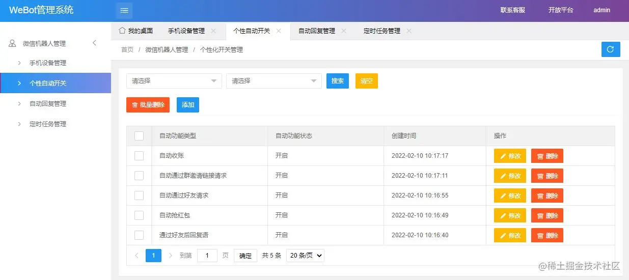Click 修改 for 通过好友后回复语 row
Viewport: 629px width, 280px height.
click(x=510, y=235)
